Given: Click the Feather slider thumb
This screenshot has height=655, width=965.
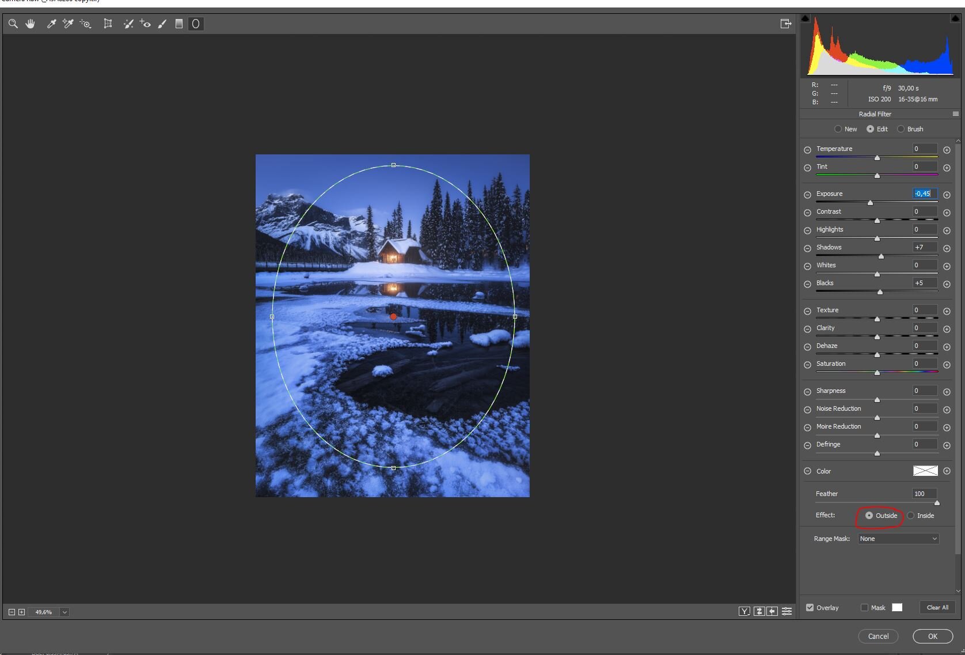Looking at the screenshot, I should [937, 503].
